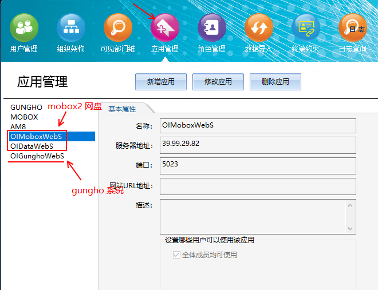Click the 可见部门维 magnifier icon

118,27
